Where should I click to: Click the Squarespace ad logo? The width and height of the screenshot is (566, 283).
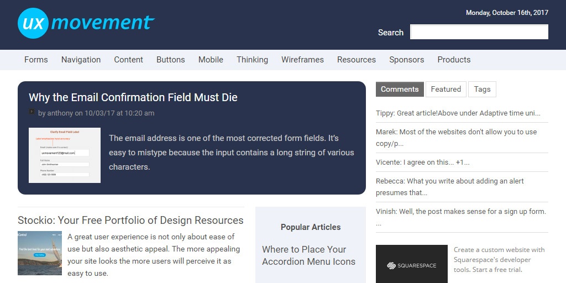(x=411, y=265)
